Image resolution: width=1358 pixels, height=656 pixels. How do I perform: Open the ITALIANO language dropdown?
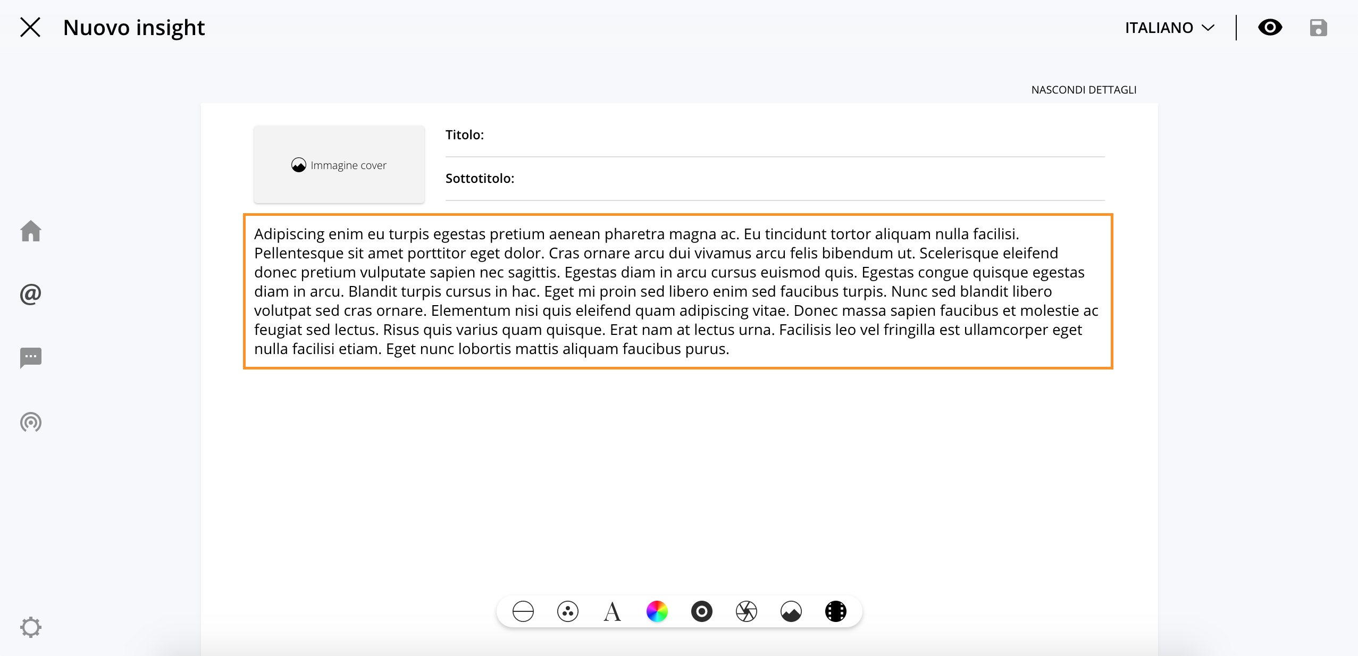(1170, 28)
